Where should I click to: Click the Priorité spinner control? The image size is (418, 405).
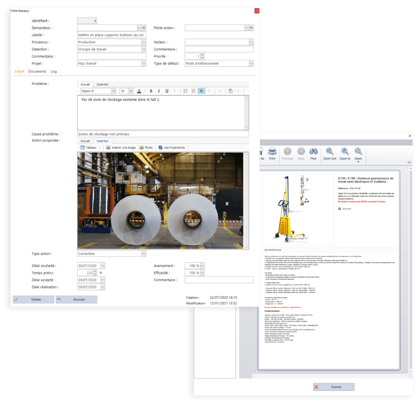[202, 56]
